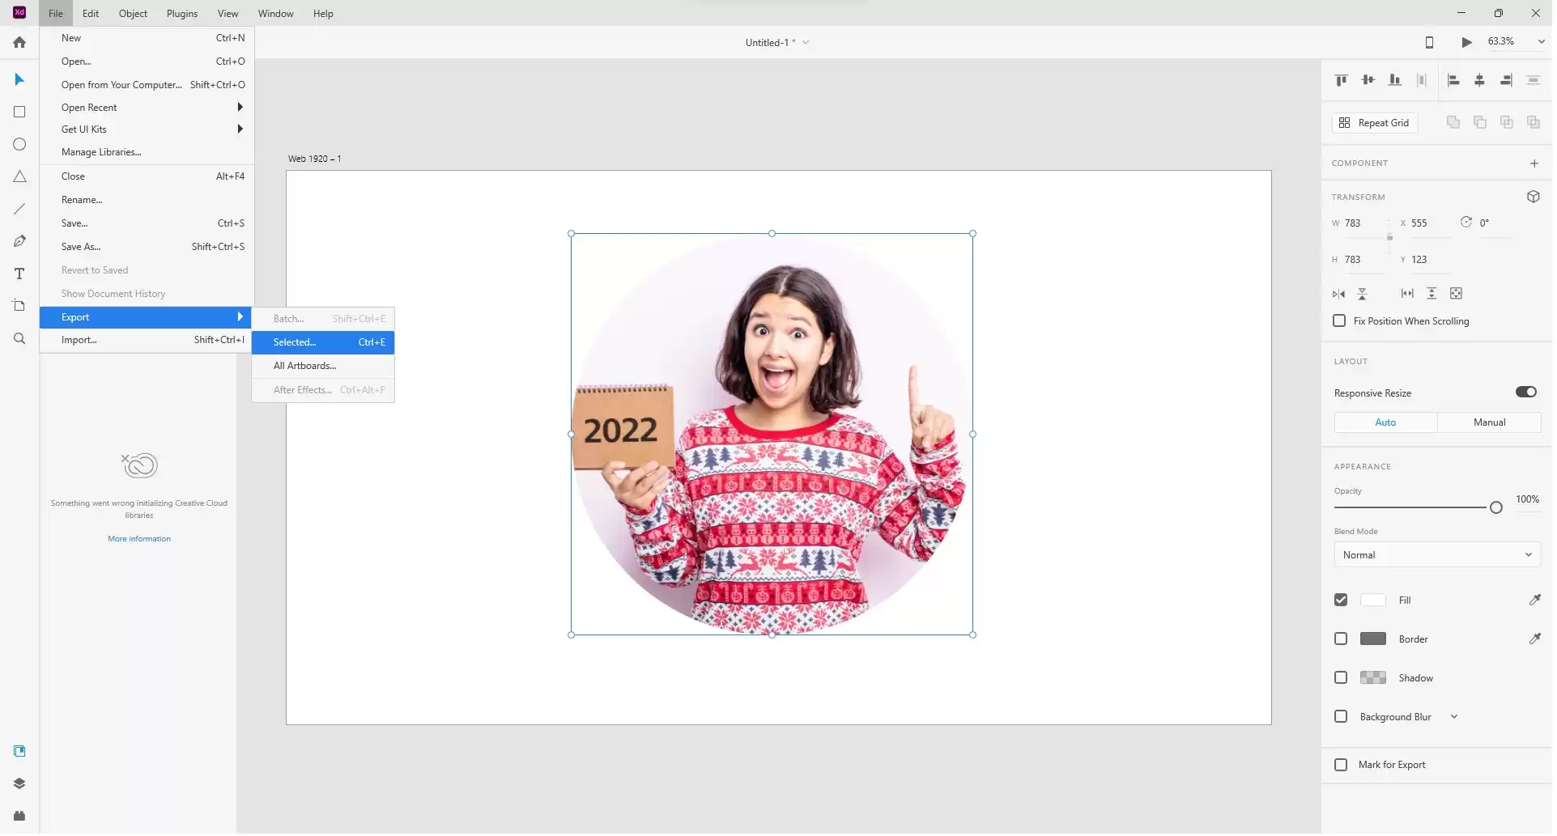Select the Ellipse tool
This screenshot has width=1557, height=836.
[19, 144]
